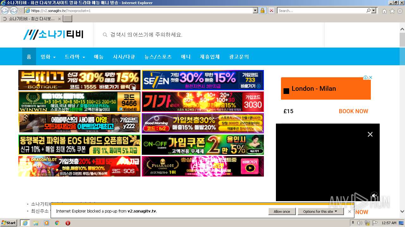Click the padlock security report icon

(x=262, y=10)
